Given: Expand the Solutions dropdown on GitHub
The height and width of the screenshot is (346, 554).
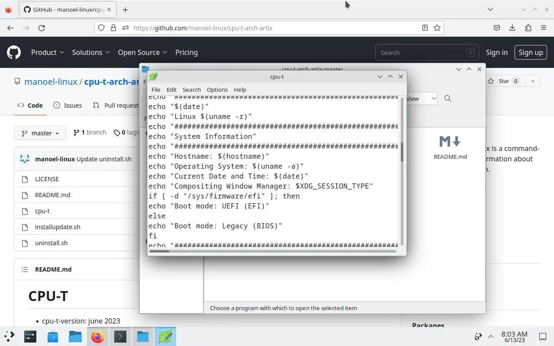Looking at the screenshot, I should [x=91, y=52].
